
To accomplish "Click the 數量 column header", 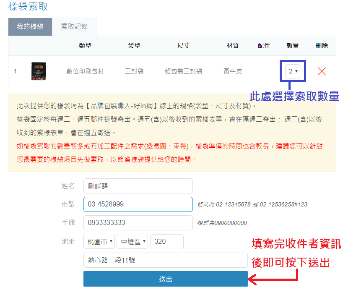I will point(293,46).
